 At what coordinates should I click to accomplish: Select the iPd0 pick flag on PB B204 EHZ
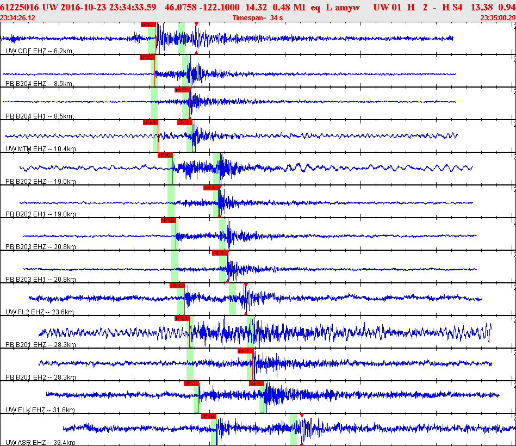[147, 57]
